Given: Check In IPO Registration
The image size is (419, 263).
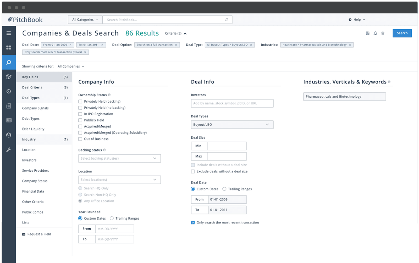Looking at the screenshot, I should pos(80,114).
